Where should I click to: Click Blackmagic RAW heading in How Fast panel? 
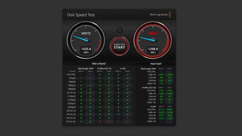pyautogui.click(x=148, y=69)
